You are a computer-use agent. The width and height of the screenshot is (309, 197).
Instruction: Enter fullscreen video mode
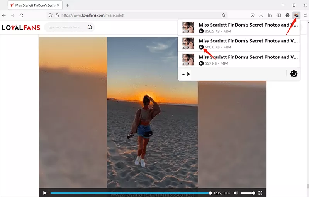tap(260, 193)
